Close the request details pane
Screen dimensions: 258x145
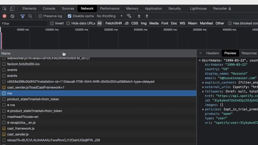[200, 53]
